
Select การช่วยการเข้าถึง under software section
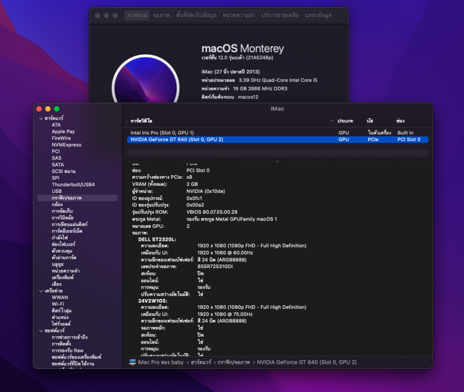tap(70, 337)
